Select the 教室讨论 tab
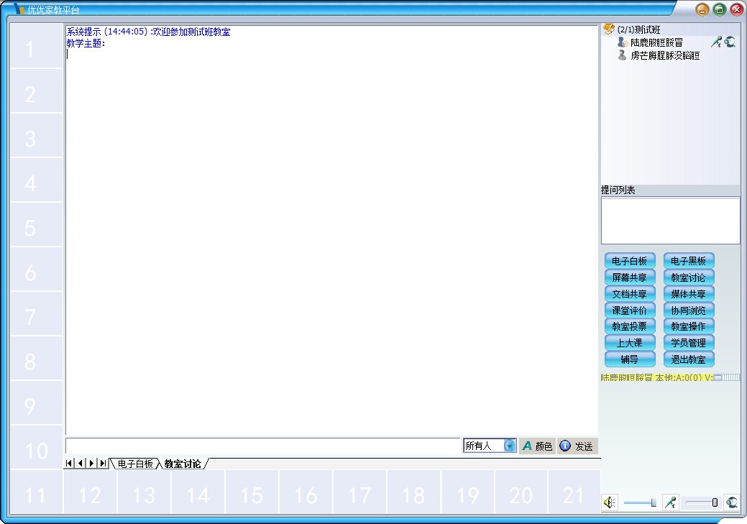This screenshot has height=524, width=747. pyautogui.click(x=183, y=464)
